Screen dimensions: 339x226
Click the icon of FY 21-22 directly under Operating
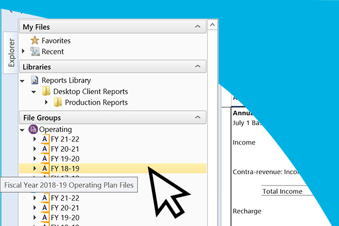tap(44, 139)
